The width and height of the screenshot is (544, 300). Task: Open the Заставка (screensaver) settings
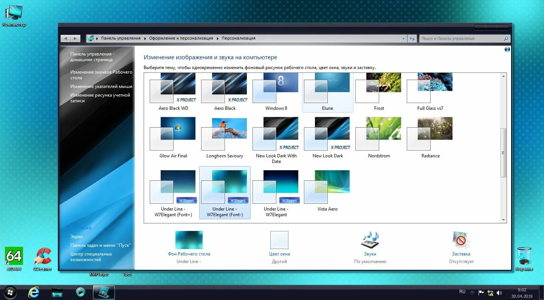tap(461, 245)
